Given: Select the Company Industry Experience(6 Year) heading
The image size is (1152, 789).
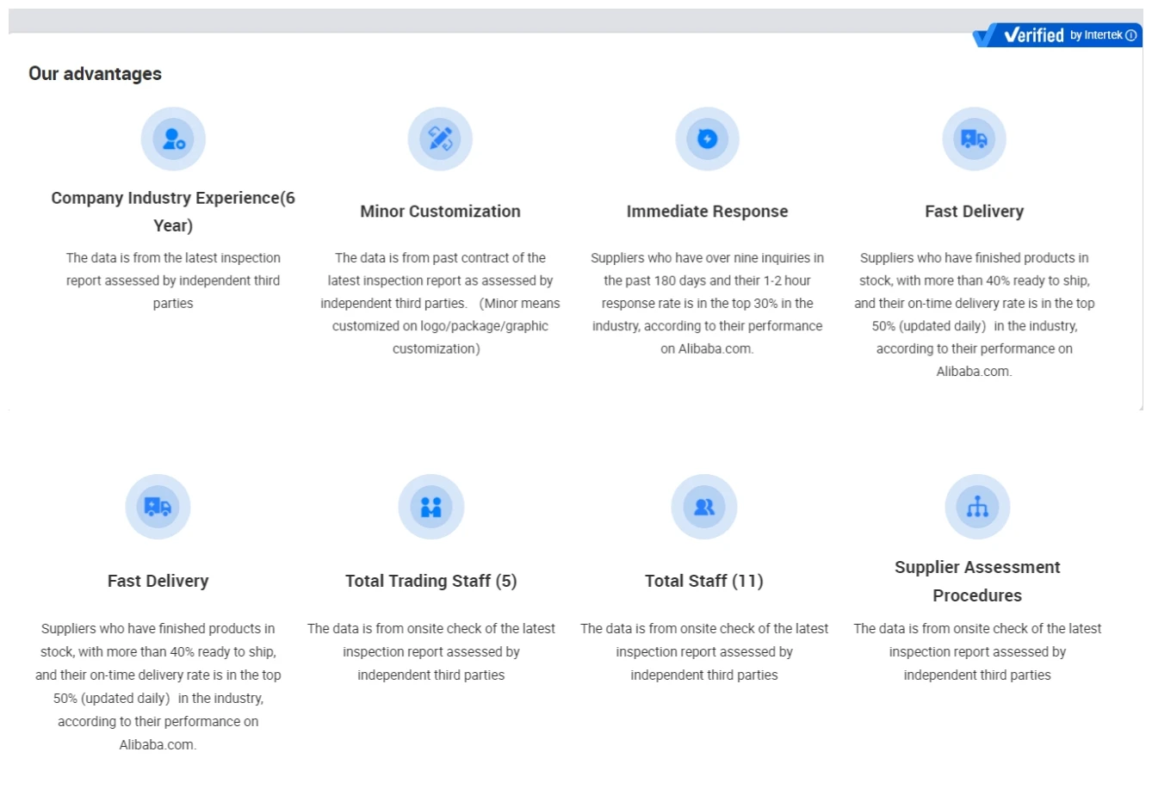Looking at the screenshot, I should pyautogui.click(x=173, y=212).
